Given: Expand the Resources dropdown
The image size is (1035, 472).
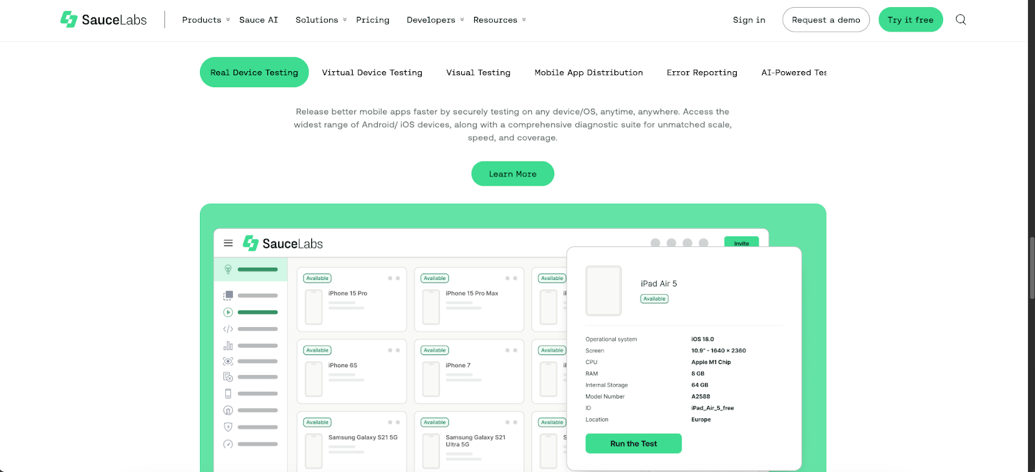Looking at the screenshot, I should [x=499, y=20].
